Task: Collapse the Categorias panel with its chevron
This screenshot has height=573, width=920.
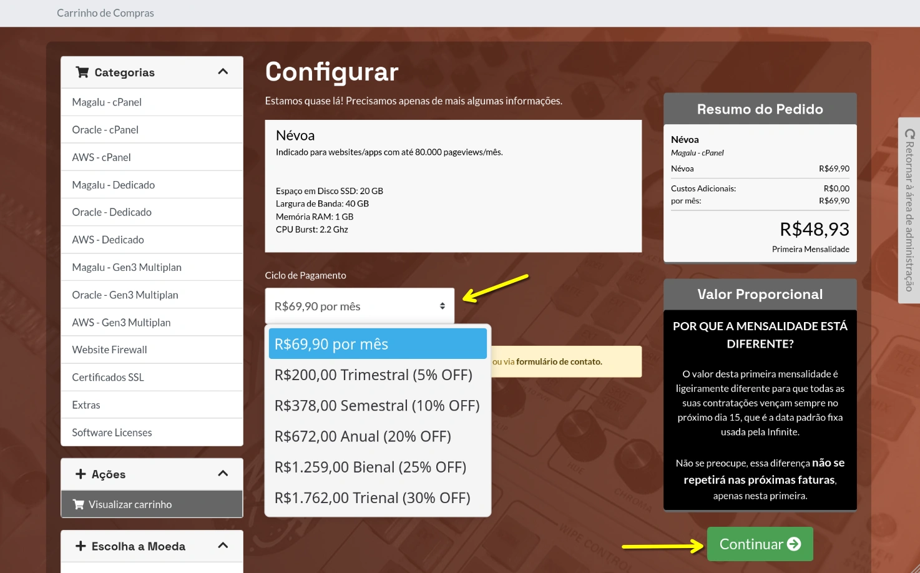Action: click(223, 71)
